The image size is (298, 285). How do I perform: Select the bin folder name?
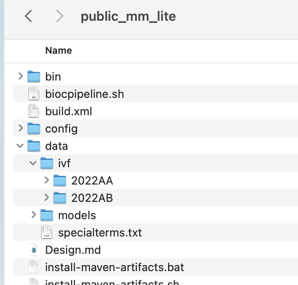[53, 77]
